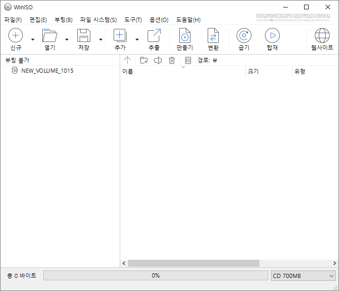Viewport: 339px width, 291px height.
Task: Select NEW_VOLUME_1015 in the tree
Action: (47, 71)
